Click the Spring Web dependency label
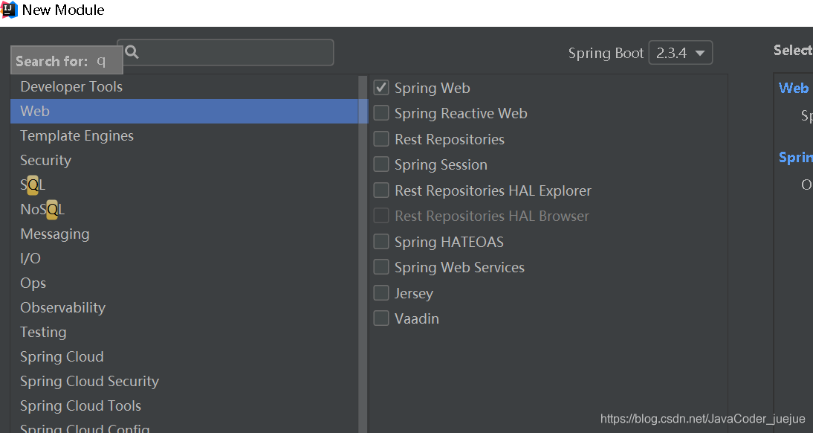 tap(432, 89)
